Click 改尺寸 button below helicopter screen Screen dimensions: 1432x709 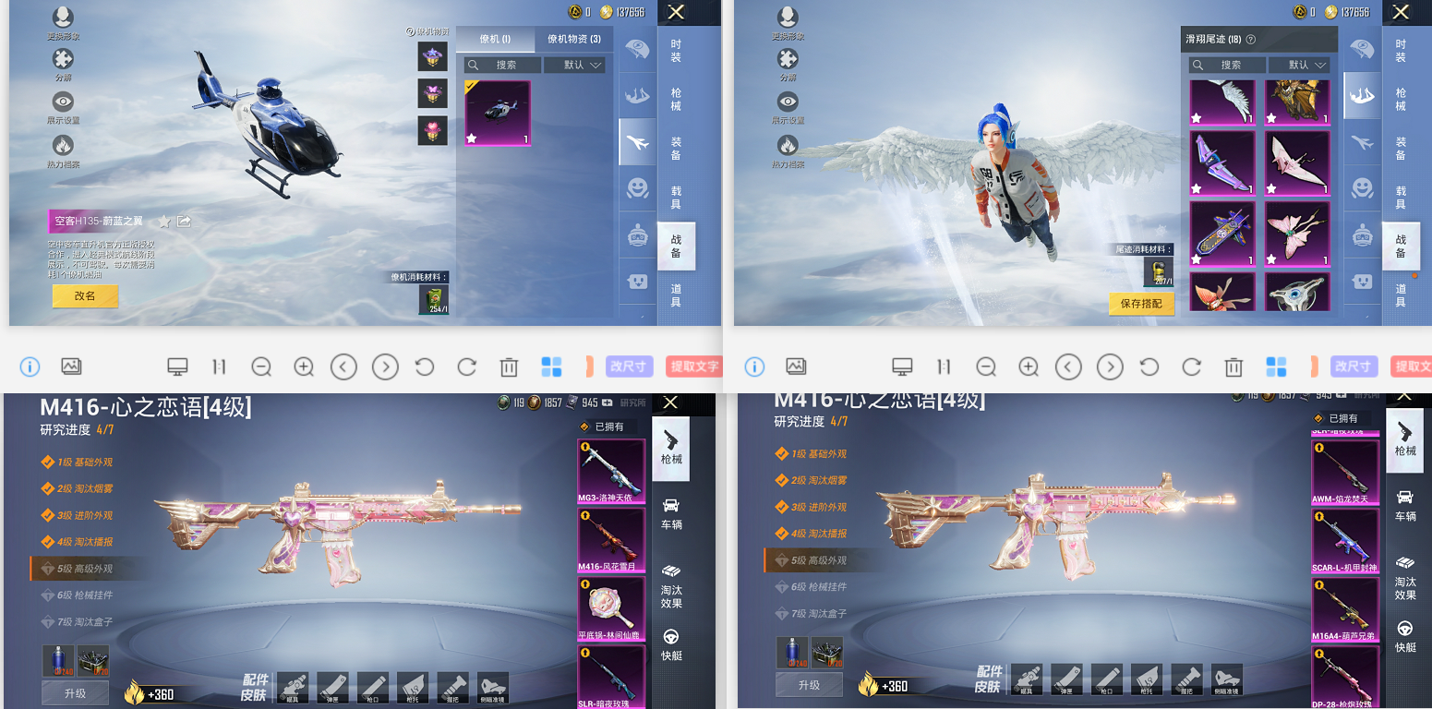coord(629,367)
